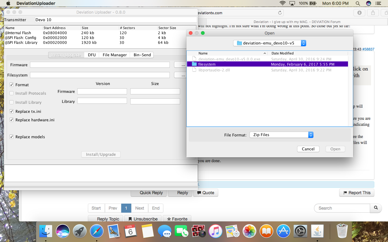Click the disabled Install Library checkbox

[x=12, y=102]
